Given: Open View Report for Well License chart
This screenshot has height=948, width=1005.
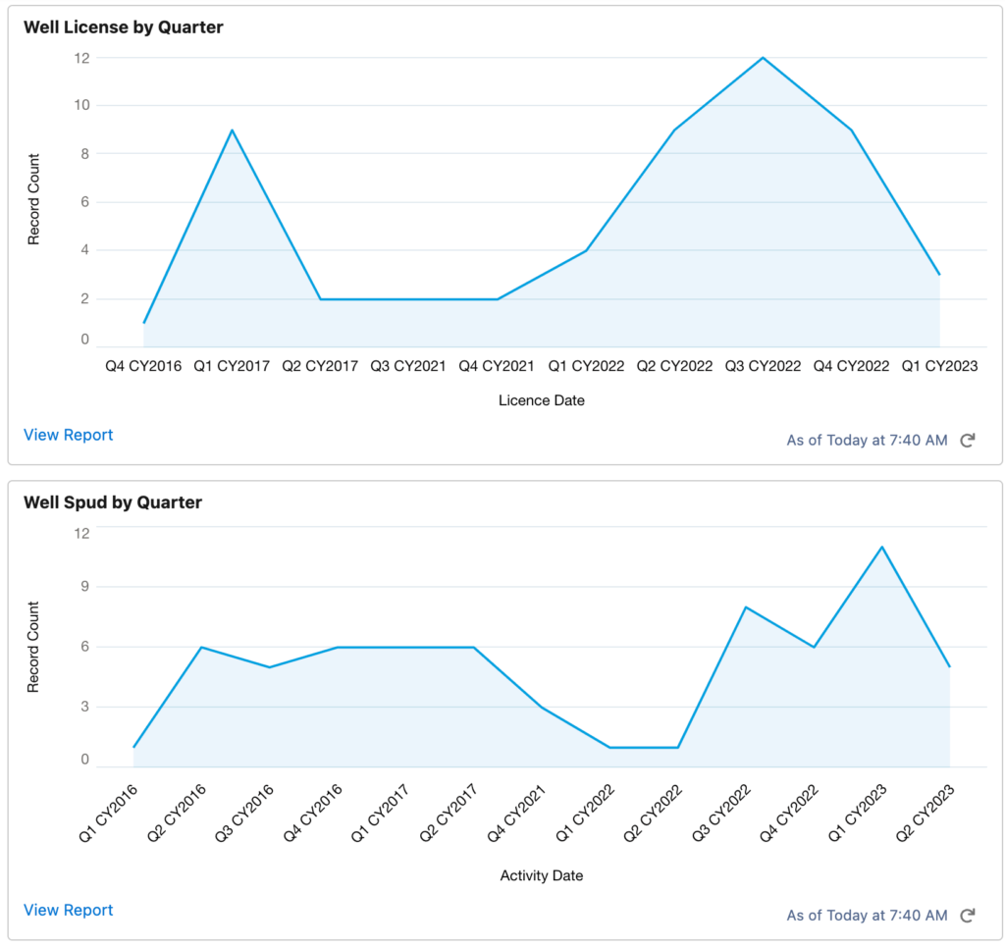Looking at the screenshot, I should [x=68, y=435].
